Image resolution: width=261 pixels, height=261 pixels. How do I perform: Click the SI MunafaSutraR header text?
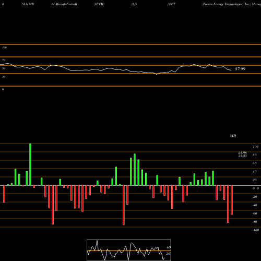point(64,4)
